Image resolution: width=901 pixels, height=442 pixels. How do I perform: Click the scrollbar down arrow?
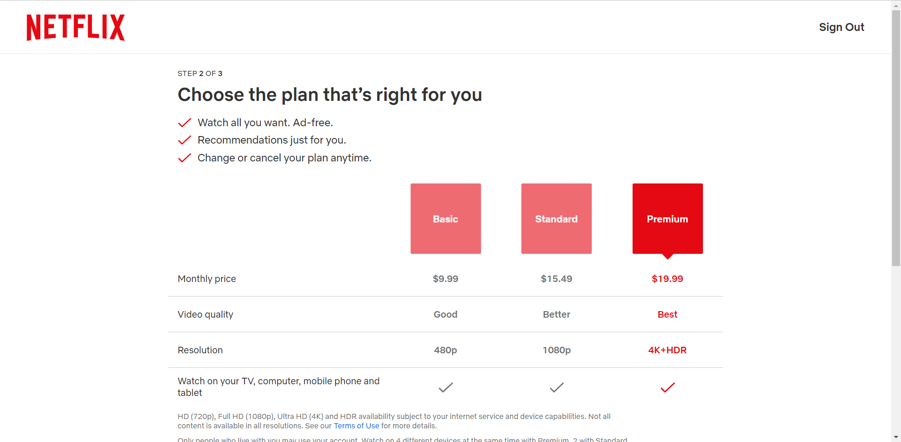(x=896, y=437)
